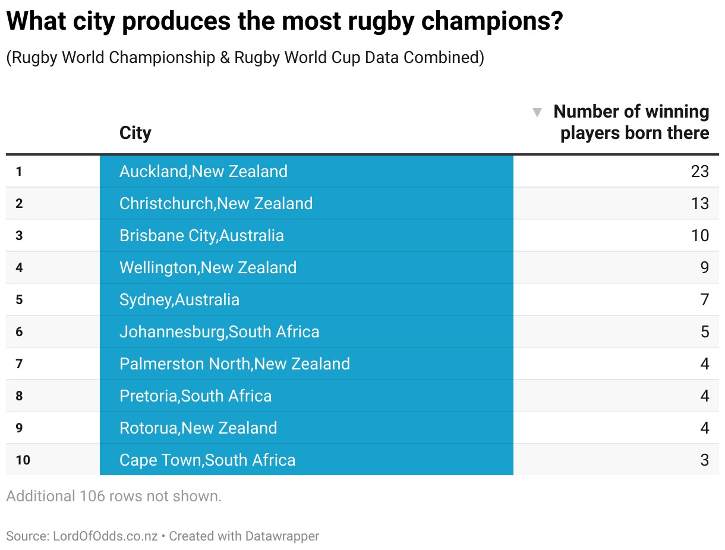The image size is (725, 550).
Task: Click the Cape Town, South Africa cell
Action: coord(207,460)
